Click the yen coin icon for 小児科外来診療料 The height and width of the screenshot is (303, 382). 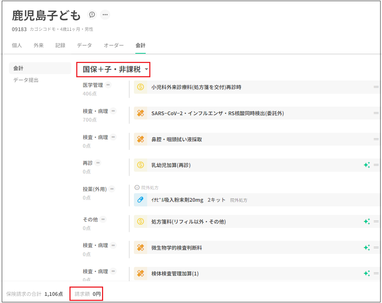pyautogui.click(x=141, y=87)
